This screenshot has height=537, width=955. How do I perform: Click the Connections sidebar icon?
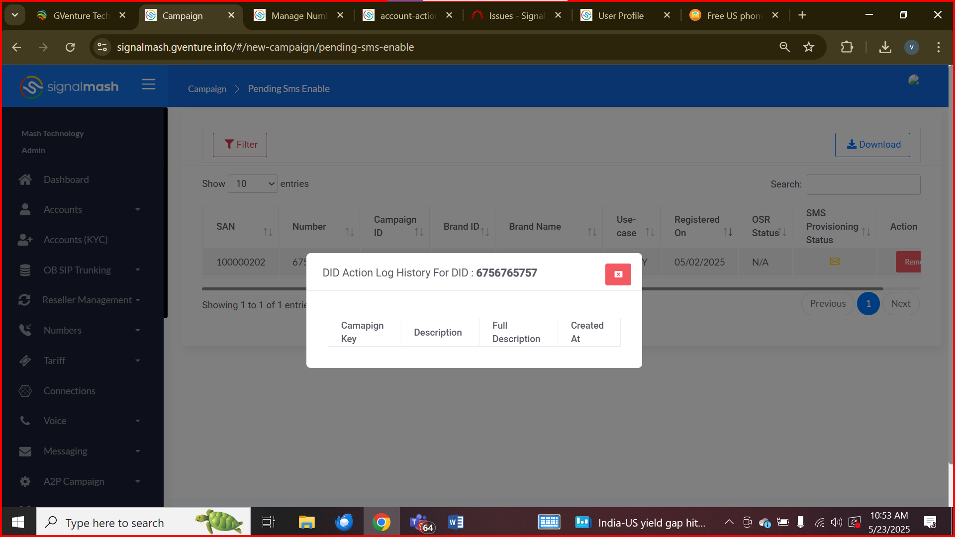point(25,391)
